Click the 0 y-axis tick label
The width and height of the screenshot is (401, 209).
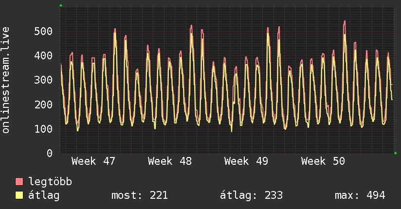(x=50, y=153)
